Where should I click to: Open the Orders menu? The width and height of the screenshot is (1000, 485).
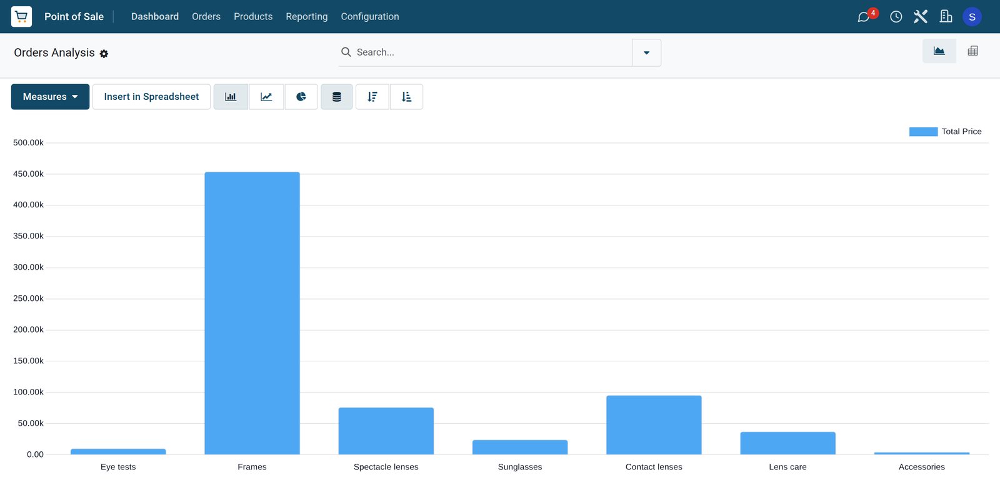tap(206, 16)
